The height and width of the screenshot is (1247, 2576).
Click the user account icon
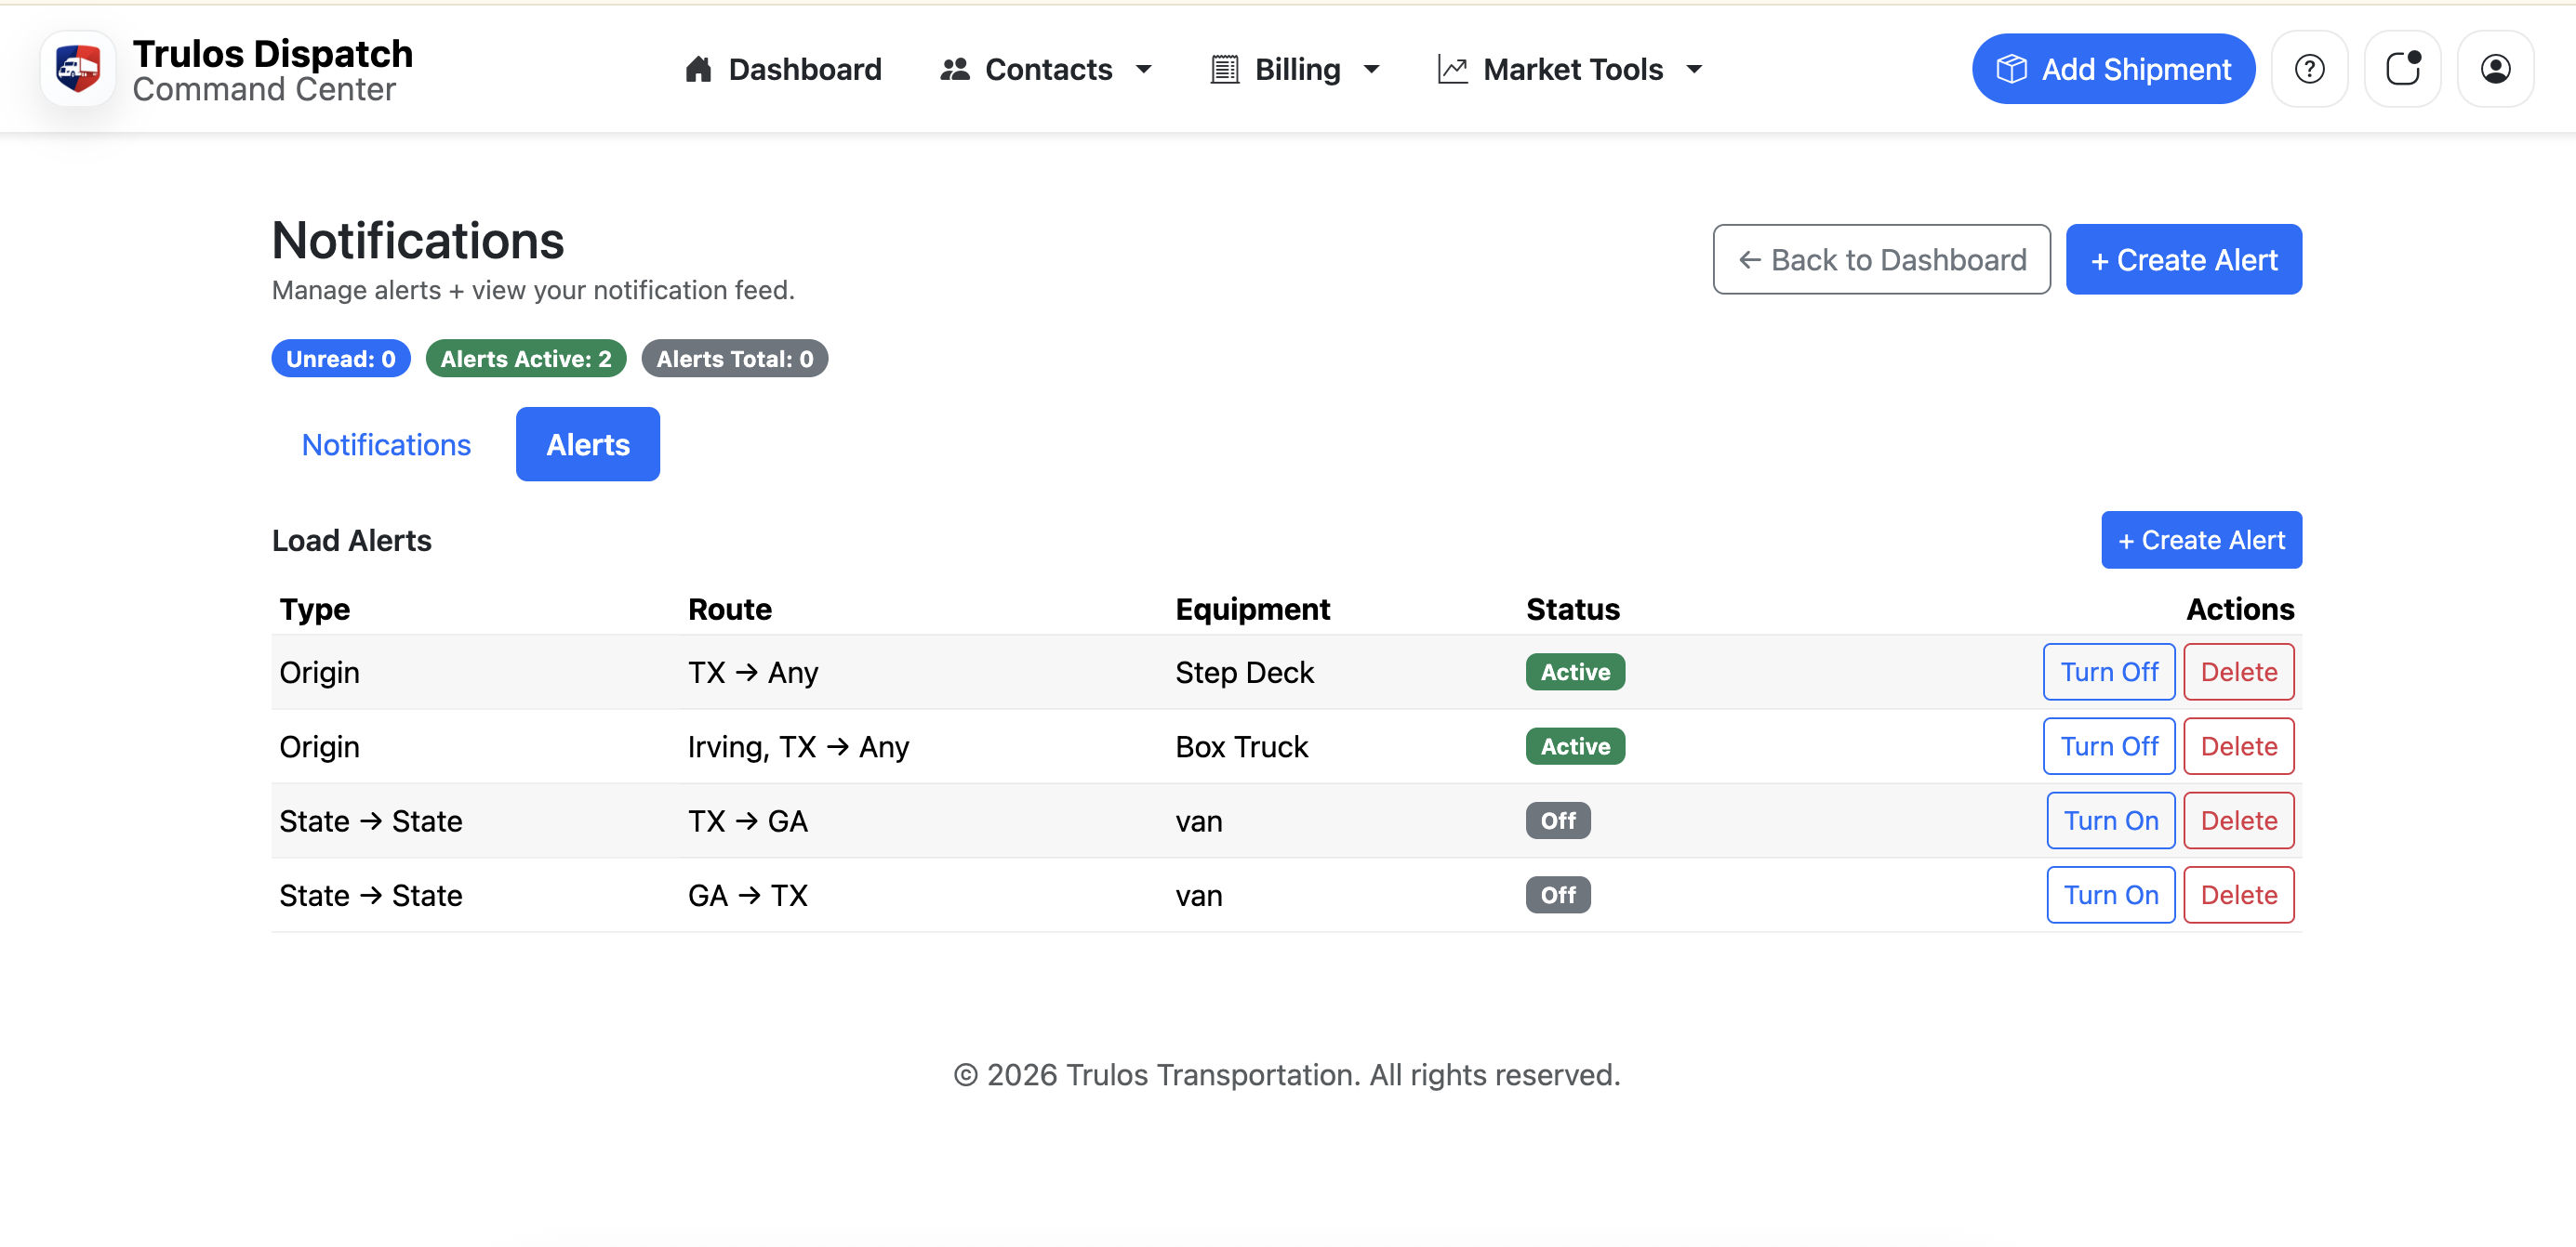click(2494, 68)
